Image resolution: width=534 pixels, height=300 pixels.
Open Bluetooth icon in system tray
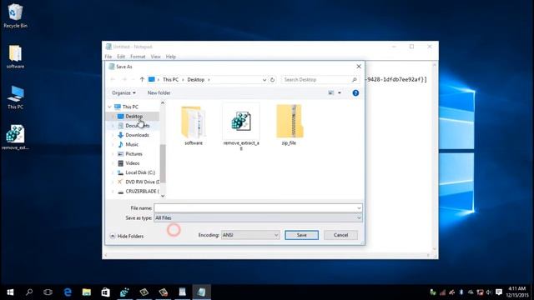(x=461, y=292)
